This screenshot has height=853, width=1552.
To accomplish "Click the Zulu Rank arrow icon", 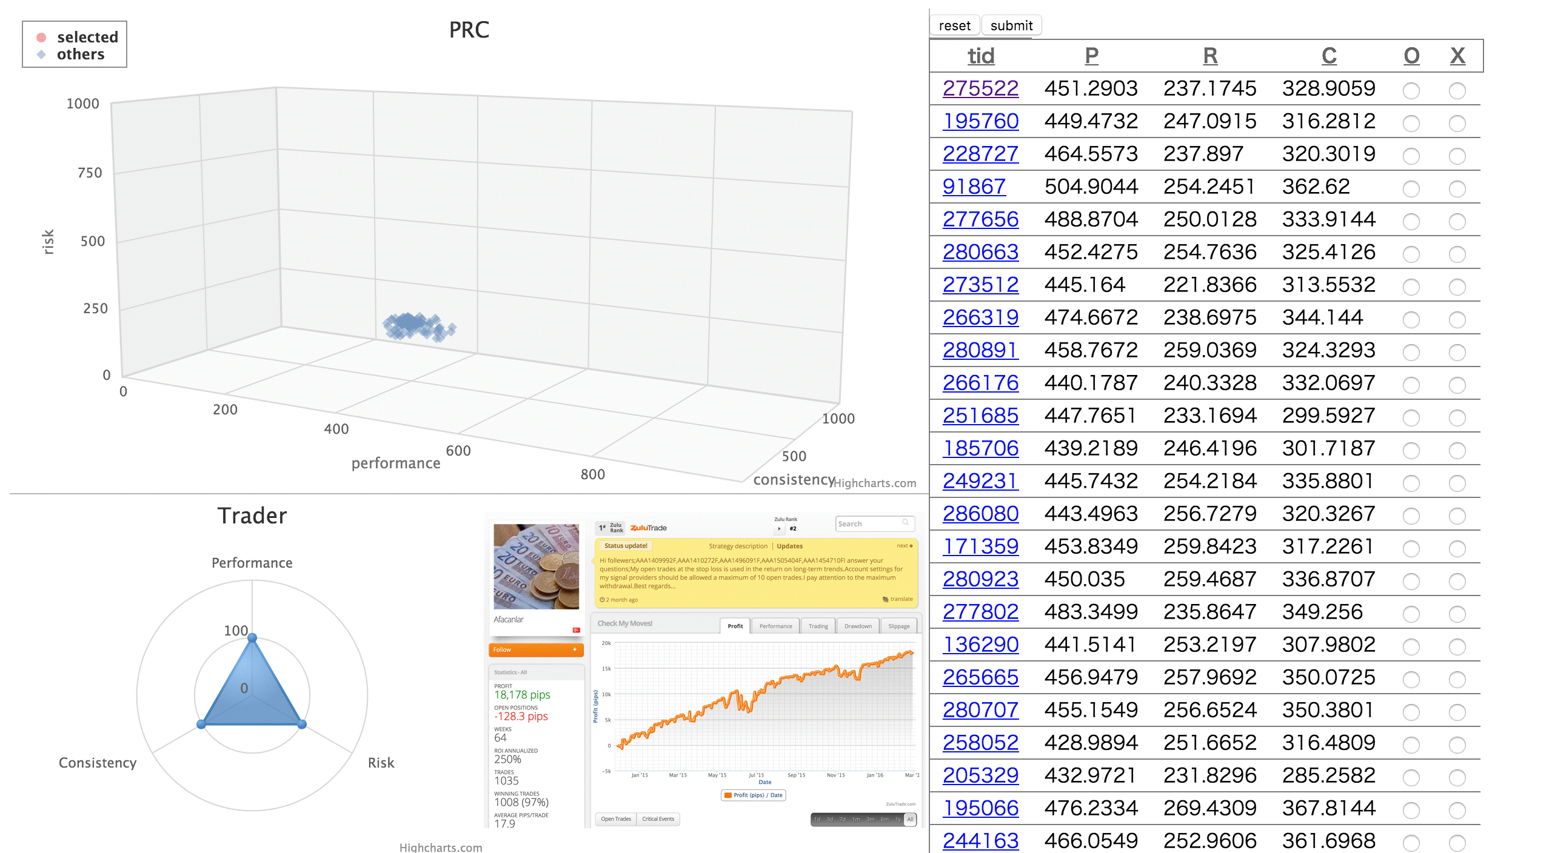I will click(x=779, y=529).
